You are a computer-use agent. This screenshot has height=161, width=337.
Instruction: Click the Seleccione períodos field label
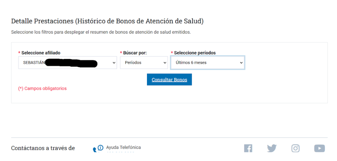(x=195, y=53)
